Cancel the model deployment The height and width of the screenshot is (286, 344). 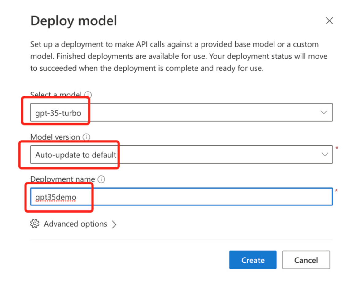[x=306, y=260]
